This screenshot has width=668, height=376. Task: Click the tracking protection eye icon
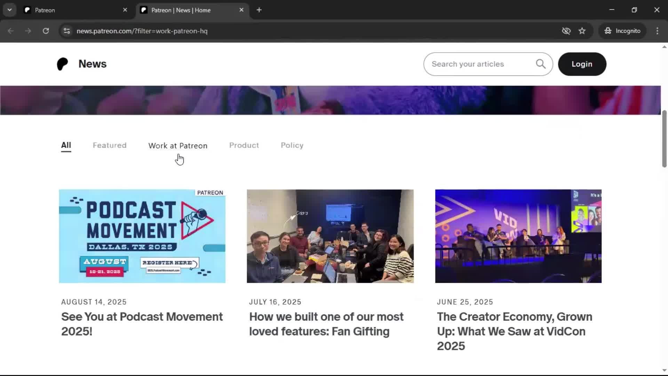coord(566,31)
